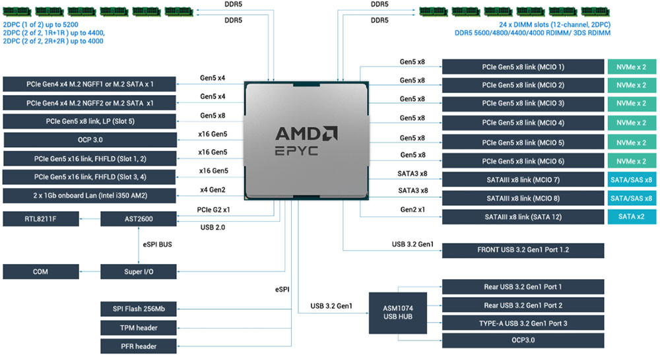Image resolution: width=660 pixels, height=357 pixels.
Task: Click the Rear USB 3.2 Gen1 Port 2 block
Action: [523, 306]
